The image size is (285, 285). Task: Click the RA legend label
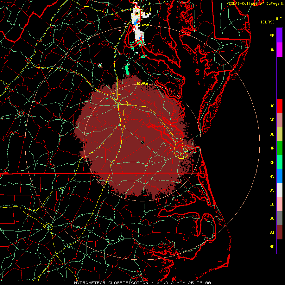point(272,162)
